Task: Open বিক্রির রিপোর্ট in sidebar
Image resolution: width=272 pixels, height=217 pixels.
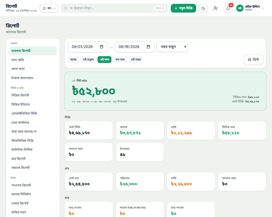Action: point(33,95)
